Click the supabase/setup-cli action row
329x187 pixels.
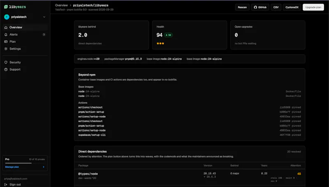point(190,135)
